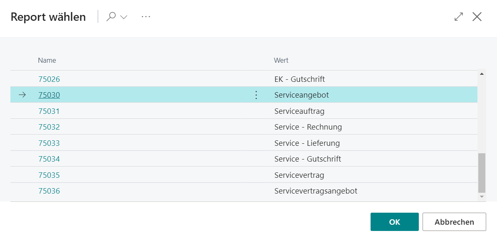Open row actions for Serviceangebot
The width and height of the screenshot is (497, 243).
coord(256,95)
